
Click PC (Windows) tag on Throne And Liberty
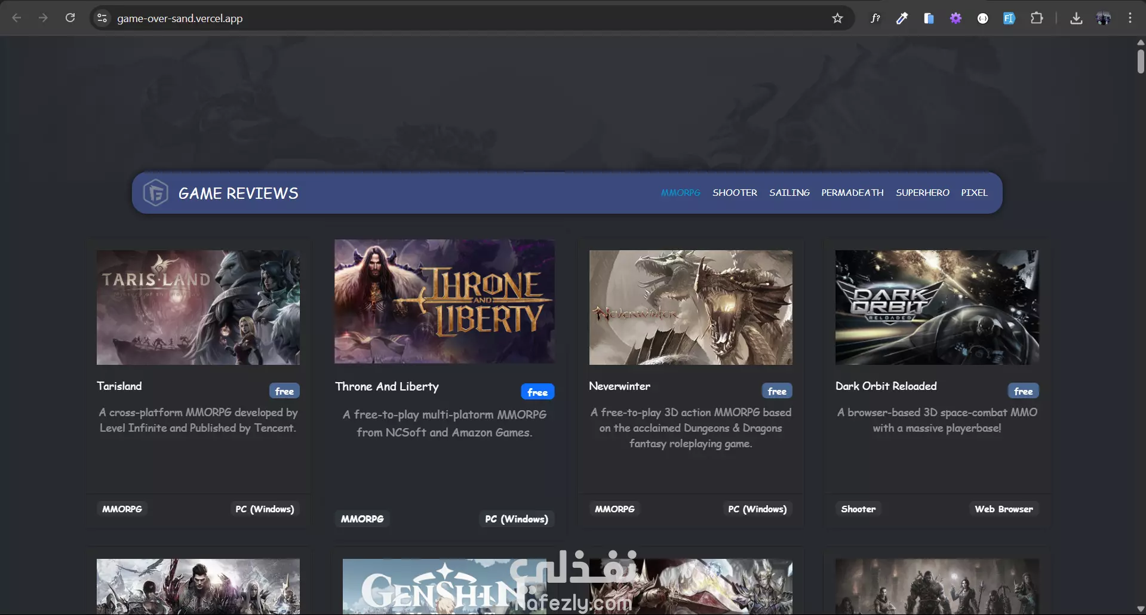point(517,519)
